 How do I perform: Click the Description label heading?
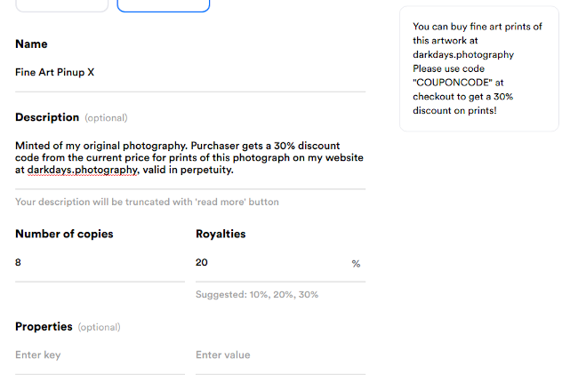tap(47, 117)
